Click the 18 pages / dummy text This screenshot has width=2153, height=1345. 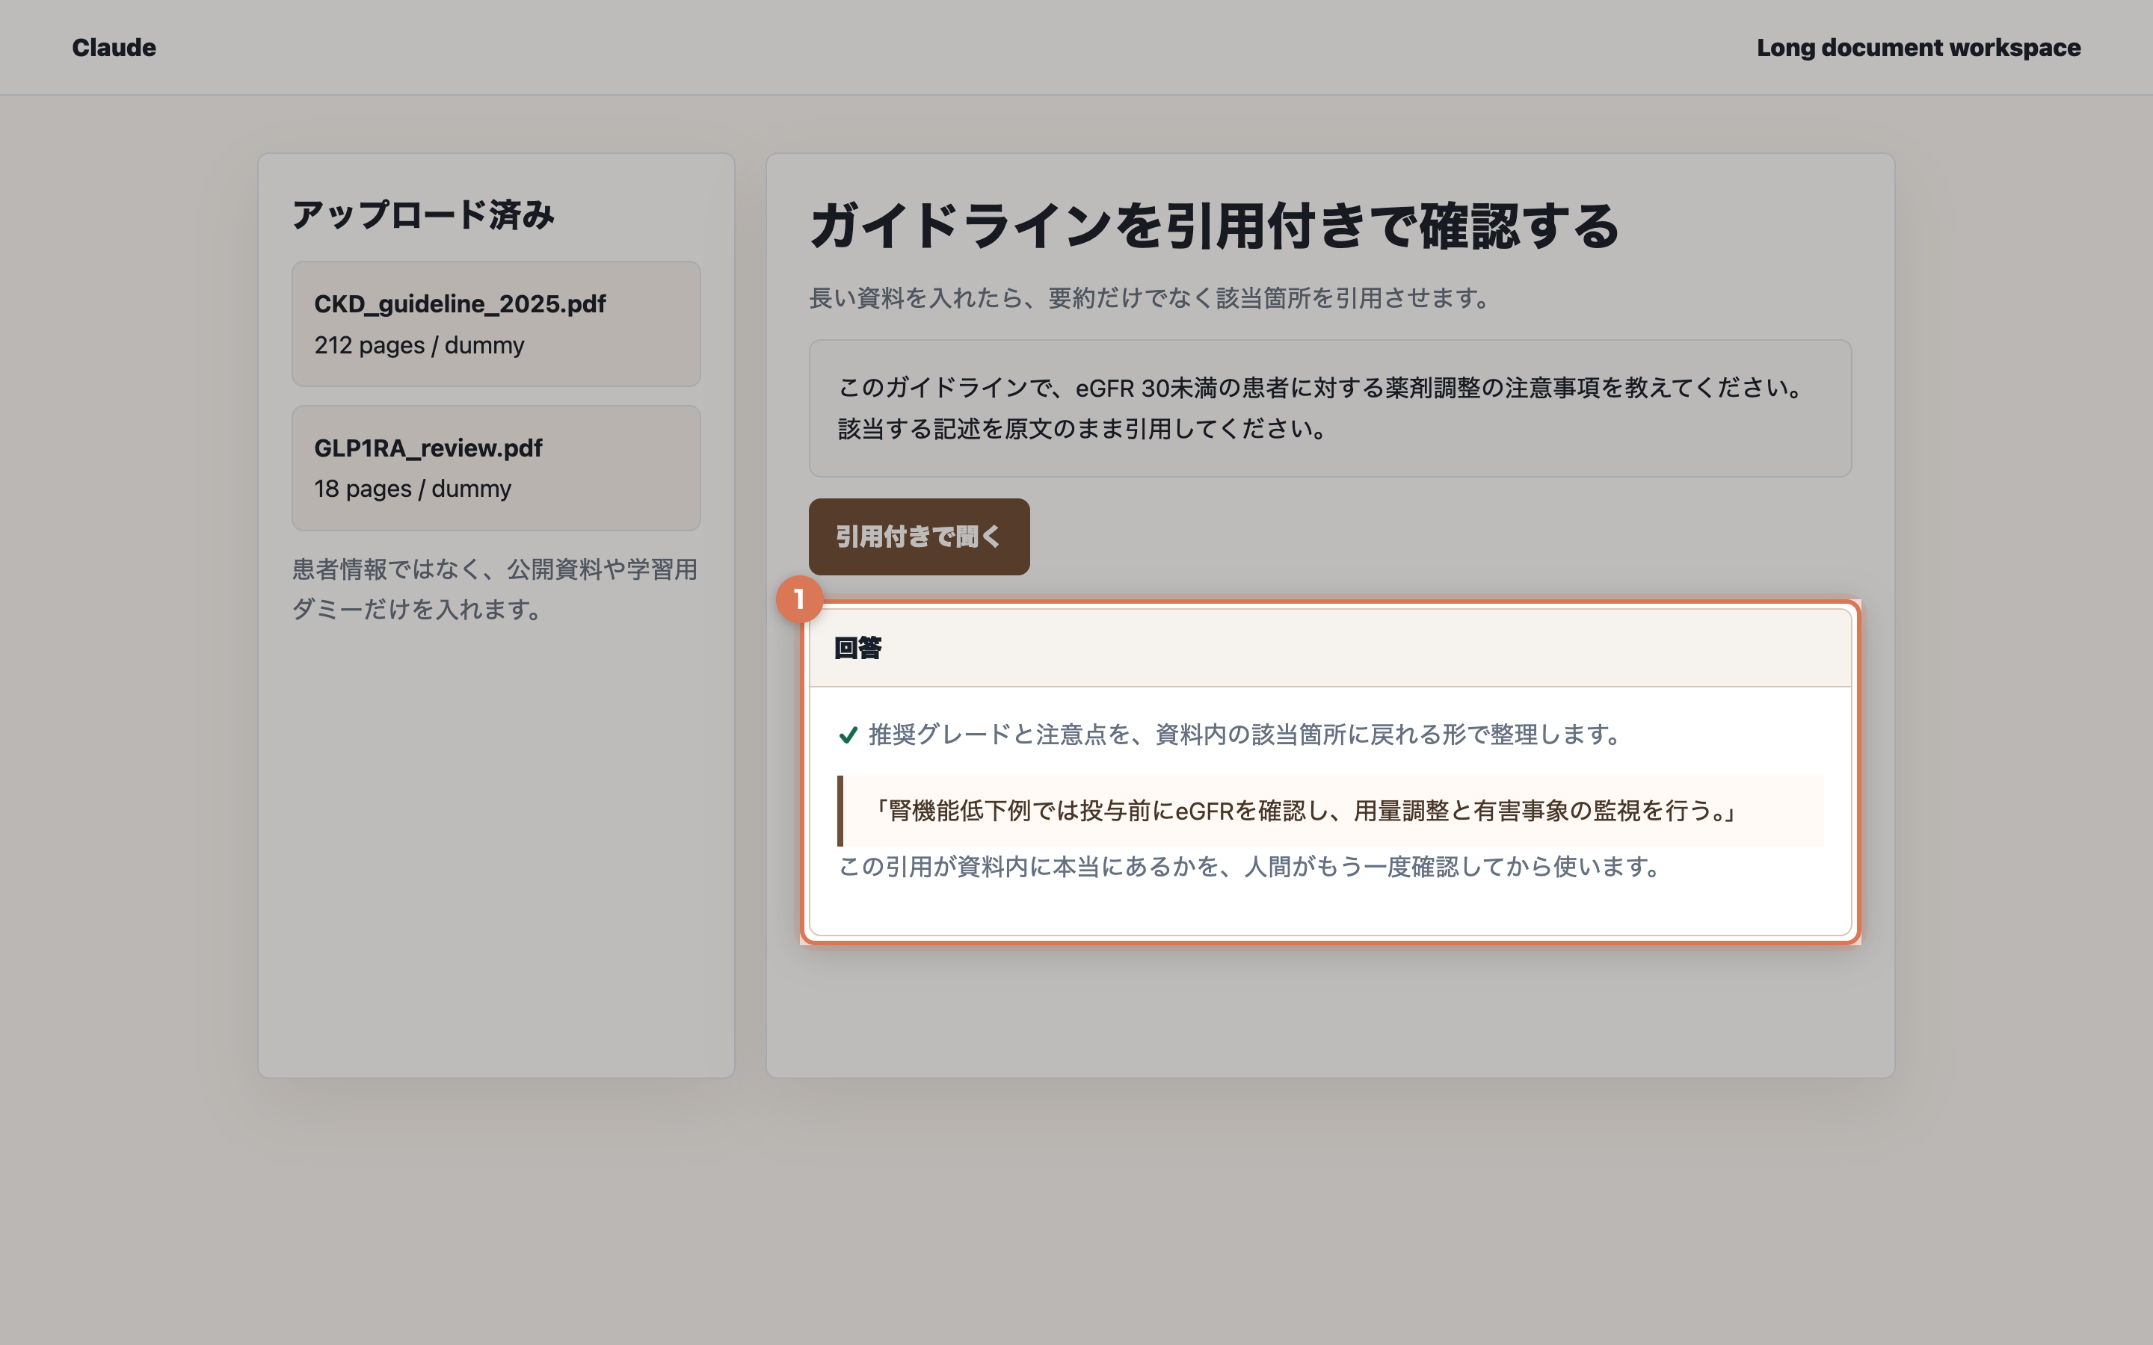click(413, 489)
